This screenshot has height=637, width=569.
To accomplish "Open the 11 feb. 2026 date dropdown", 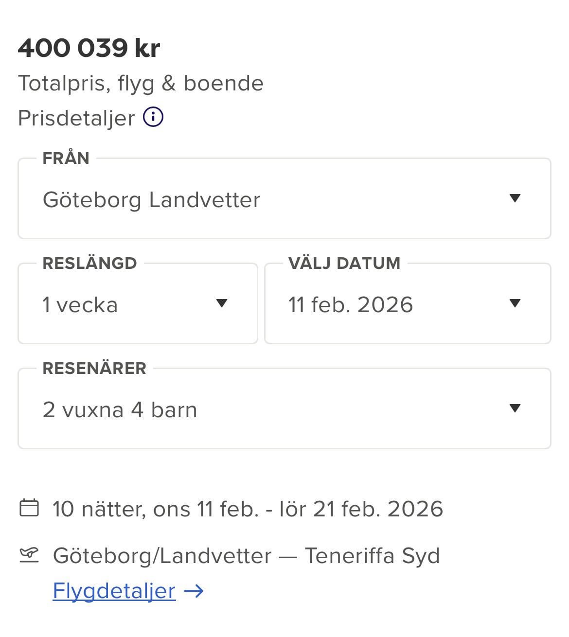I will click(407, 305).
